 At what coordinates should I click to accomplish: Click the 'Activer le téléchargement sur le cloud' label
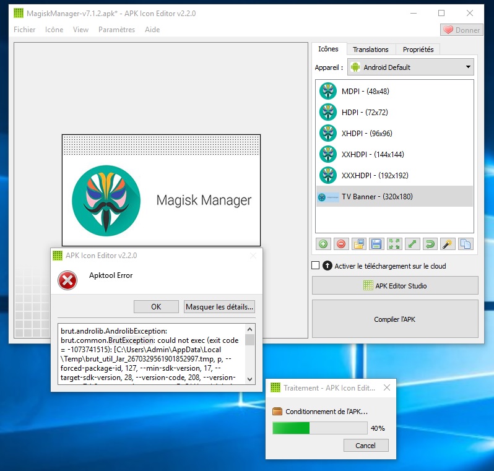point(390,266)
